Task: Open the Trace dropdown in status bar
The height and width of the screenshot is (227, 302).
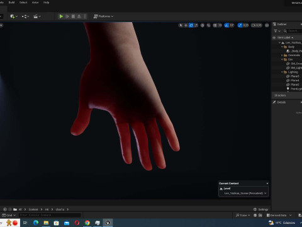Action: [x=243, y=215]
